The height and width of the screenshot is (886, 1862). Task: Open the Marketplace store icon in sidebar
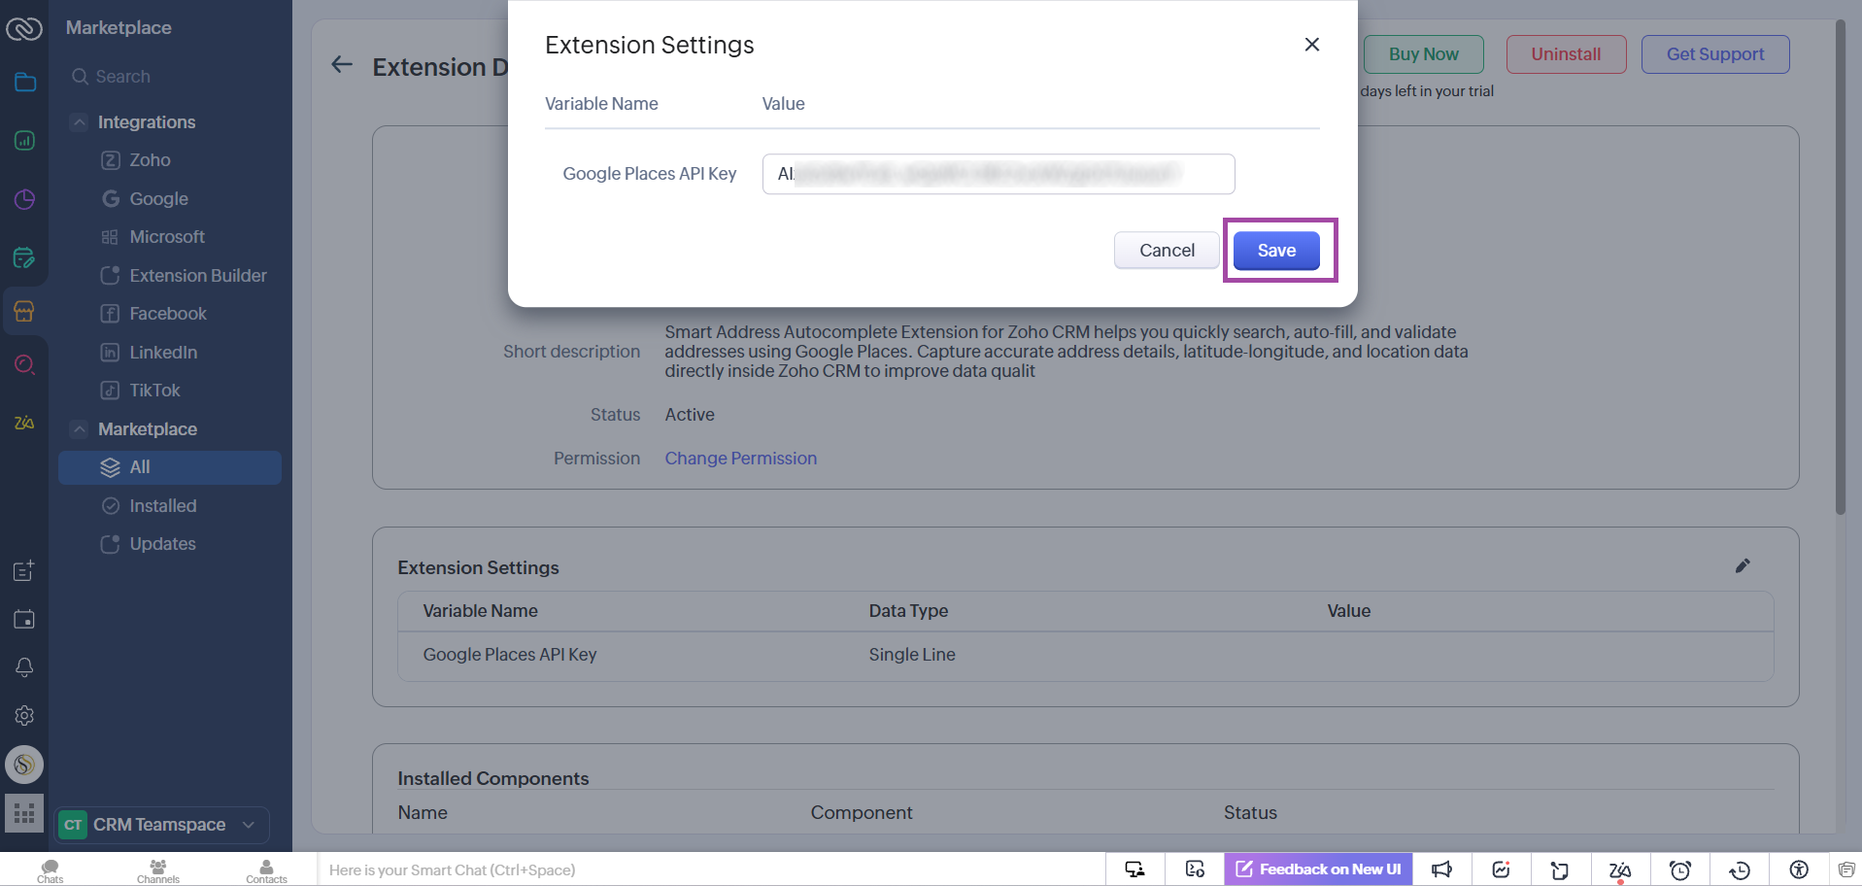point(24,311)
